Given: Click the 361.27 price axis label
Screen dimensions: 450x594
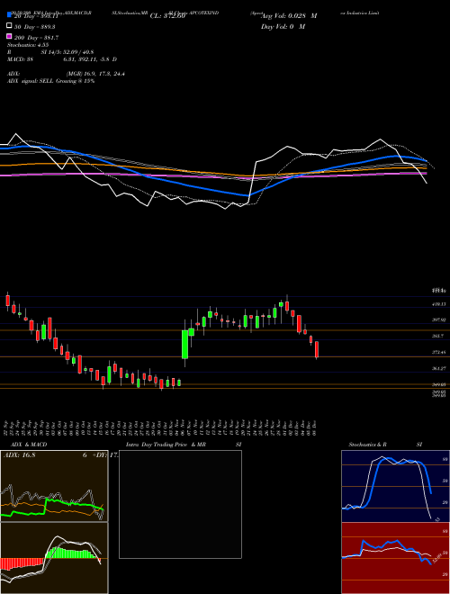Looking at the screenshot, I should [x=438, y=368].
